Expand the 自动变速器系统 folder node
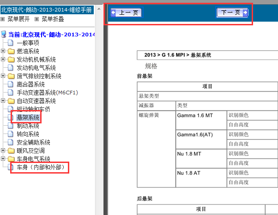Screen dimensions: 278x215 (3, 101)
